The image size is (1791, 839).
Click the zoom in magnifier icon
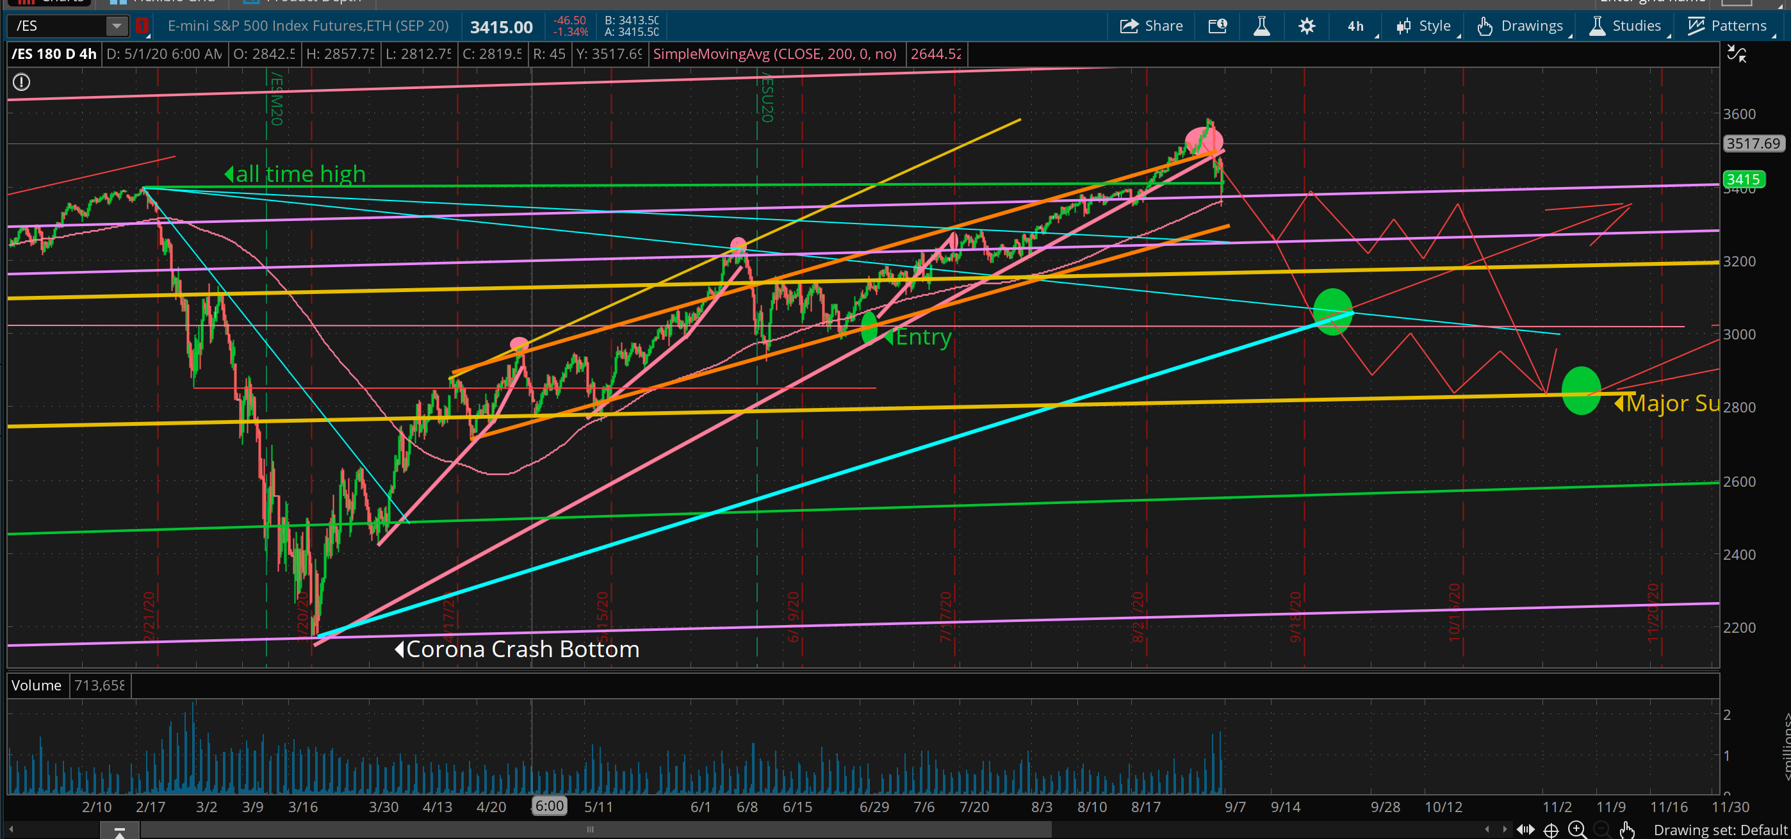click(x=1577, y=829)
